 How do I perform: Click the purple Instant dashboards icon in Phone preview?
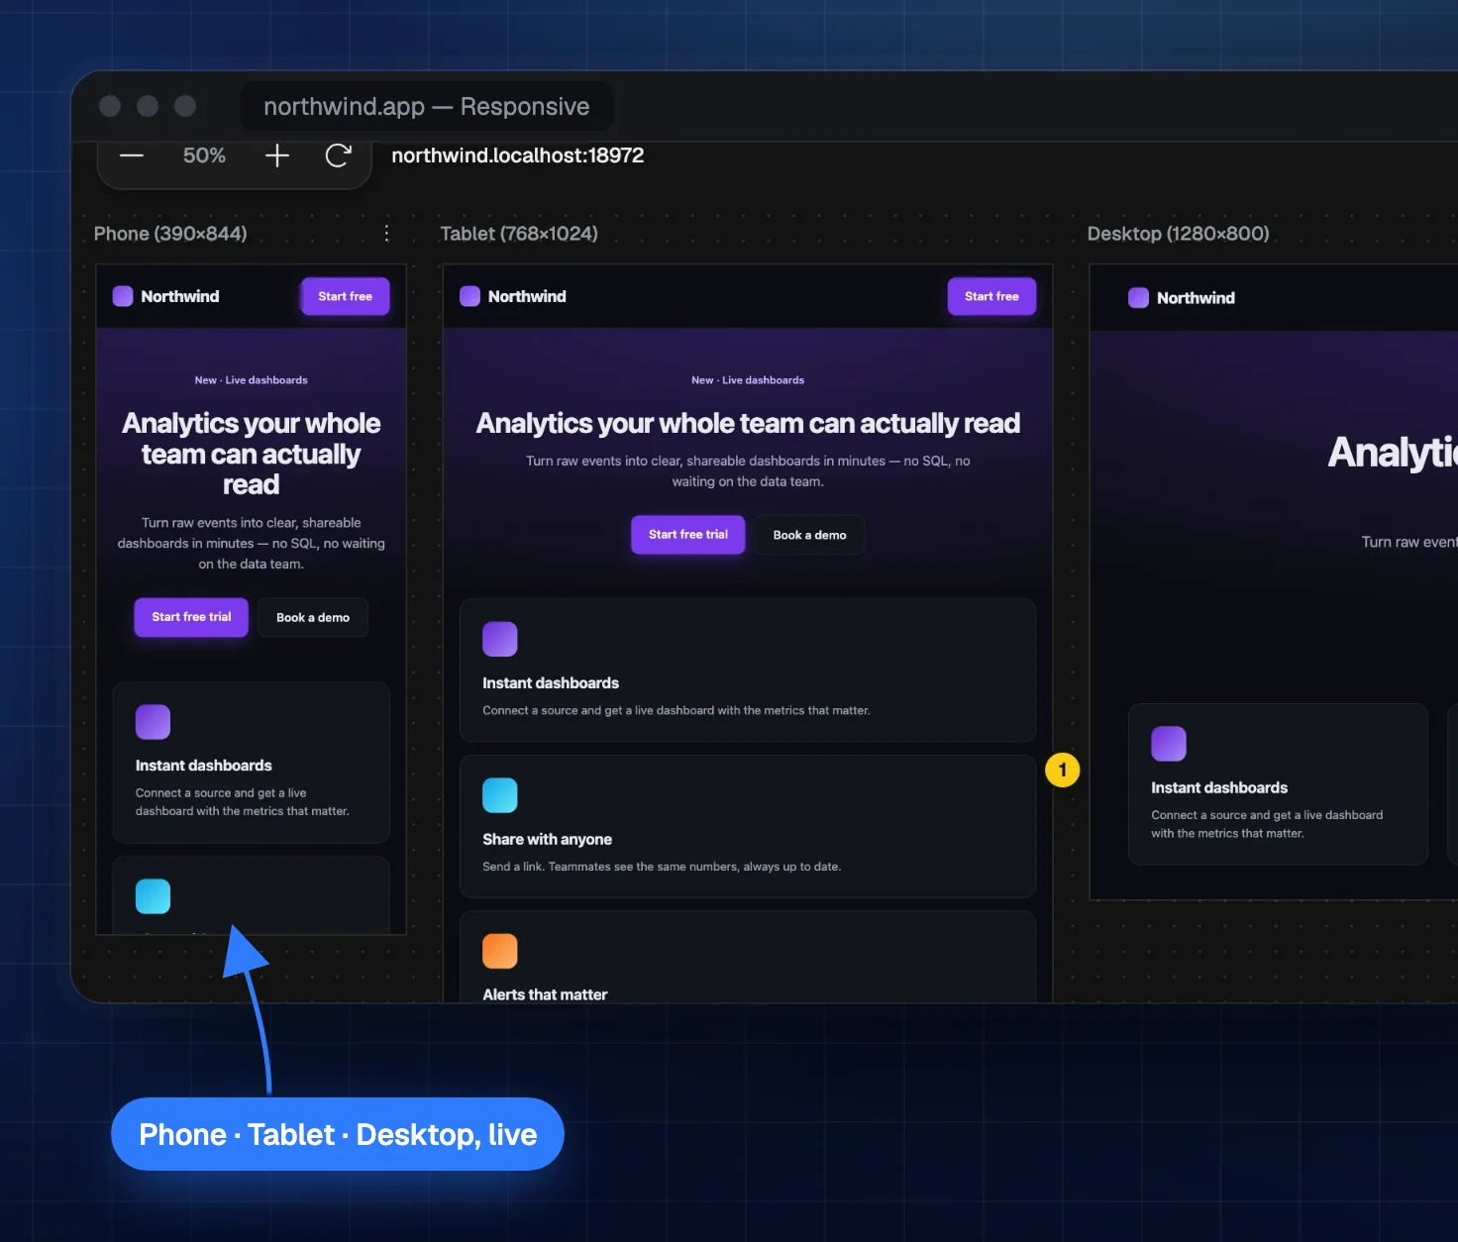[x=153, y=722]
